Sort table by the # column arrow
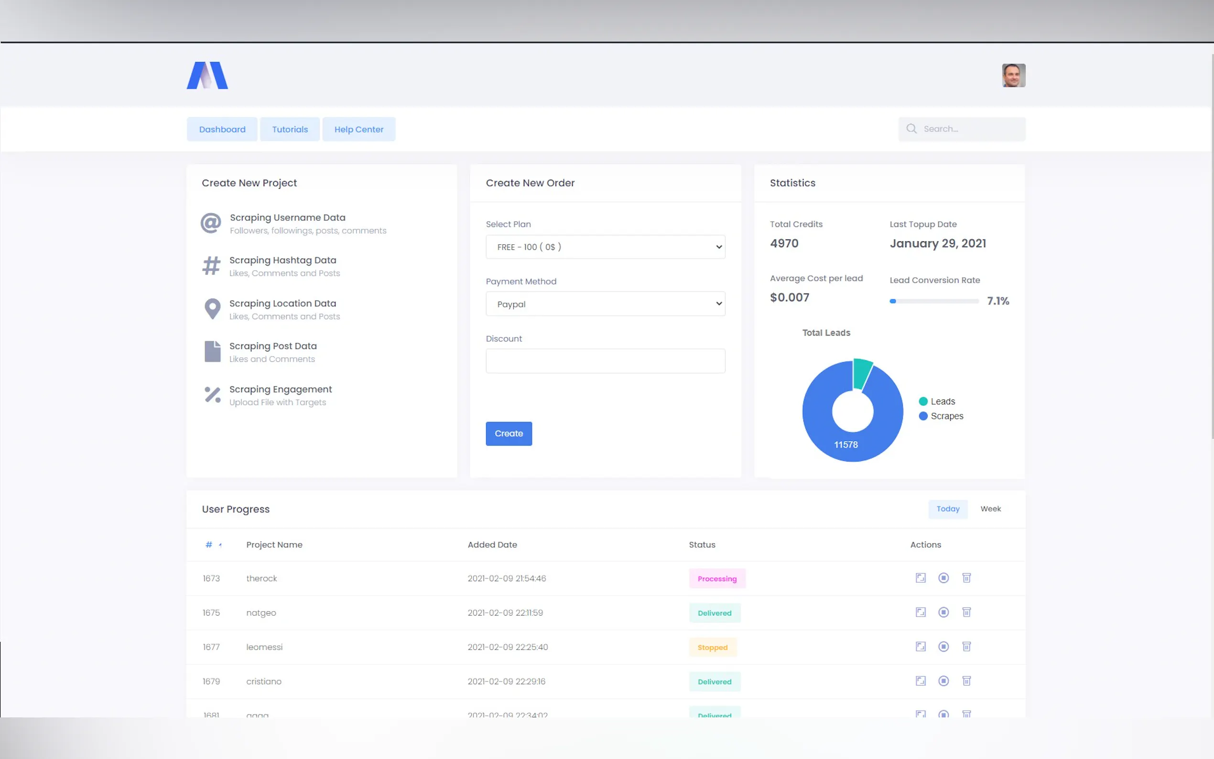 pyautogui.click(x=220, y=545)
